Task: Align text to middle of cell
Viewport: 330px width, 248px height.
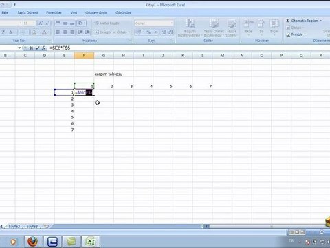Action: tap(65, 23)
